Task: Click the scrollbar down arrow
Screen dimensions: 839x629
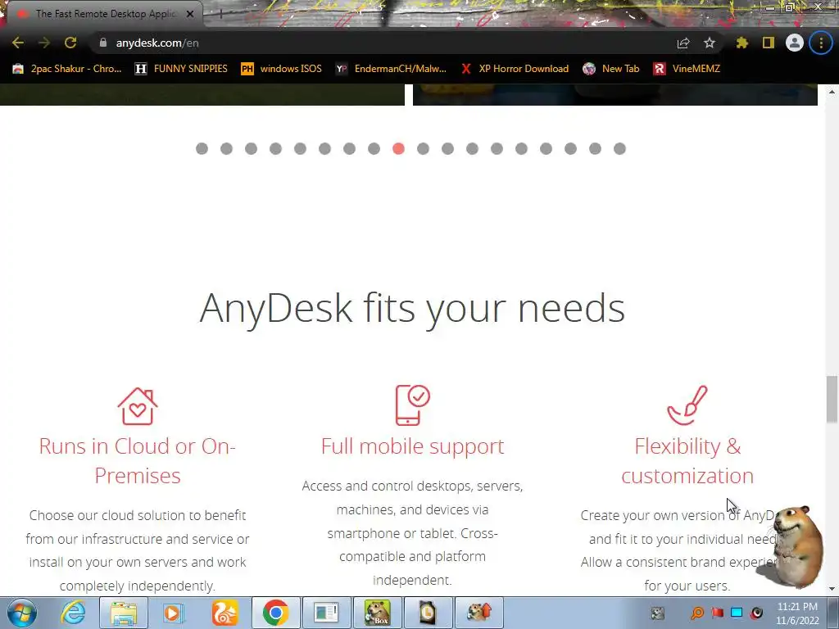Action: [x=832, y=589]
